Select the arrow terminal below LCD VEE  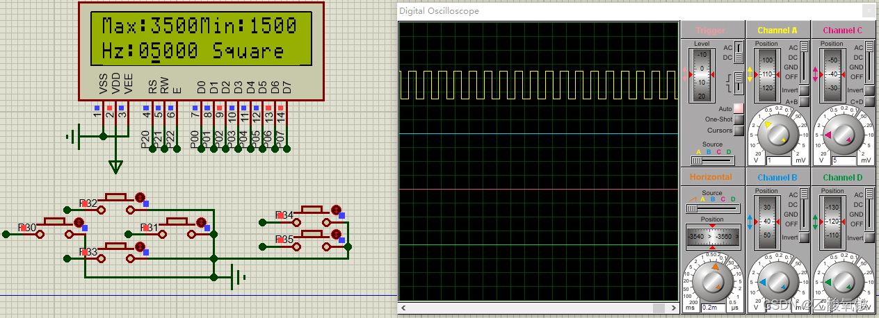(116, 166)
